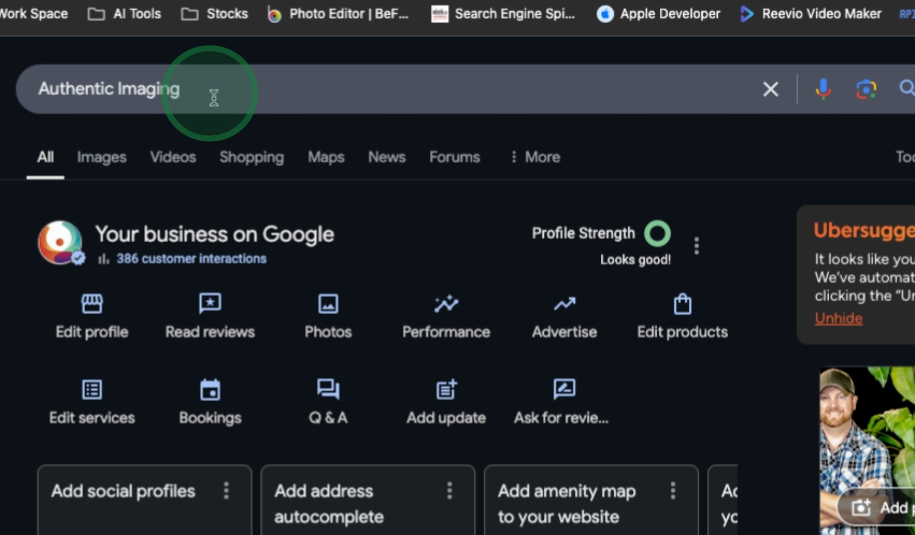The height and width of the screenshot is (535, 915).
Task: Open the Bookings calendar icon
Action: pos(210,390)
